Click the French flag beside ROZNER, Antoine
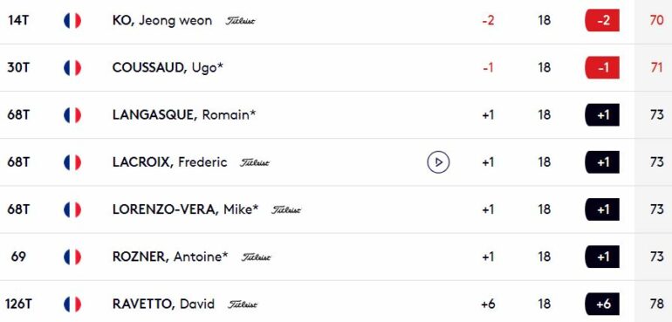672x322 pixels. click(72, 257)
